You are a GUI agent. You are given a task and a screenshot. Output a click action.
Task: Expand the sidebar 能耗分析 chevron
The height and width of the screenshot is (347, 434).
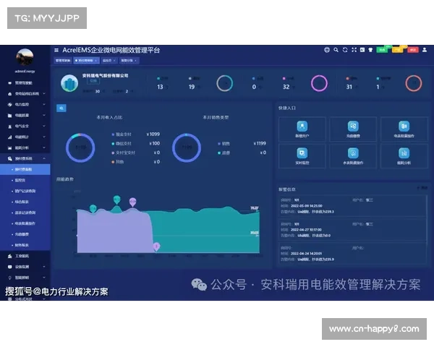[x=44, y=147]
